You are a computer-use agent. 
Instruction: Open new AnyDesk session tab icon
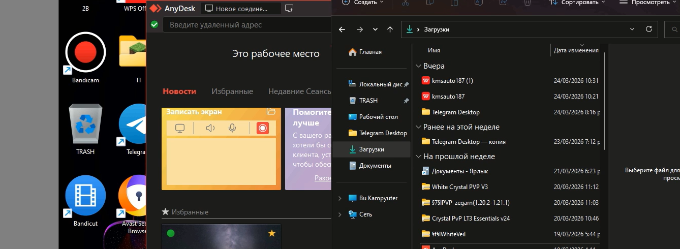289,9
